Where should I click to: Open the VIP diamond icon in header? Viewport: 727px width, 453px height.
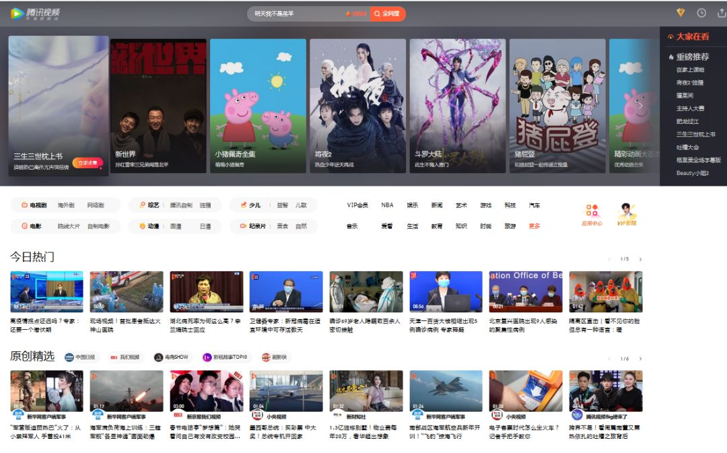point(680,13)
